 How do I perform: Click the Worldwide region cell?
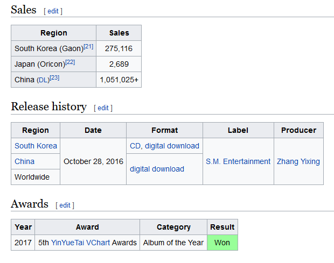click(x=32, y=177)
